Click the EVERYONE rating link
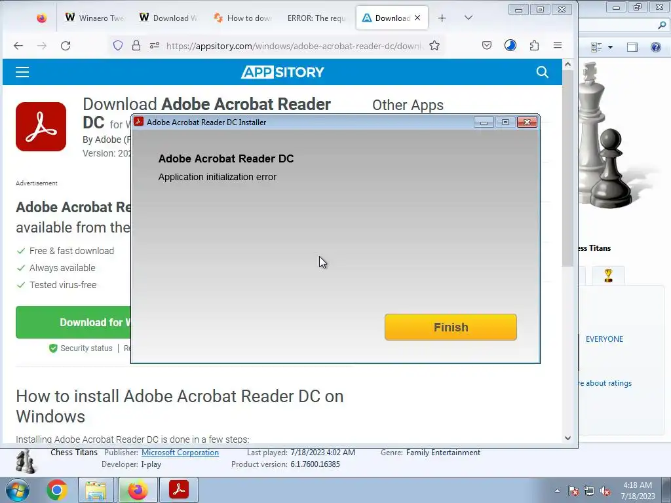Image resolution: width=671 pixels, height=503 pixels. coord(604,339)
